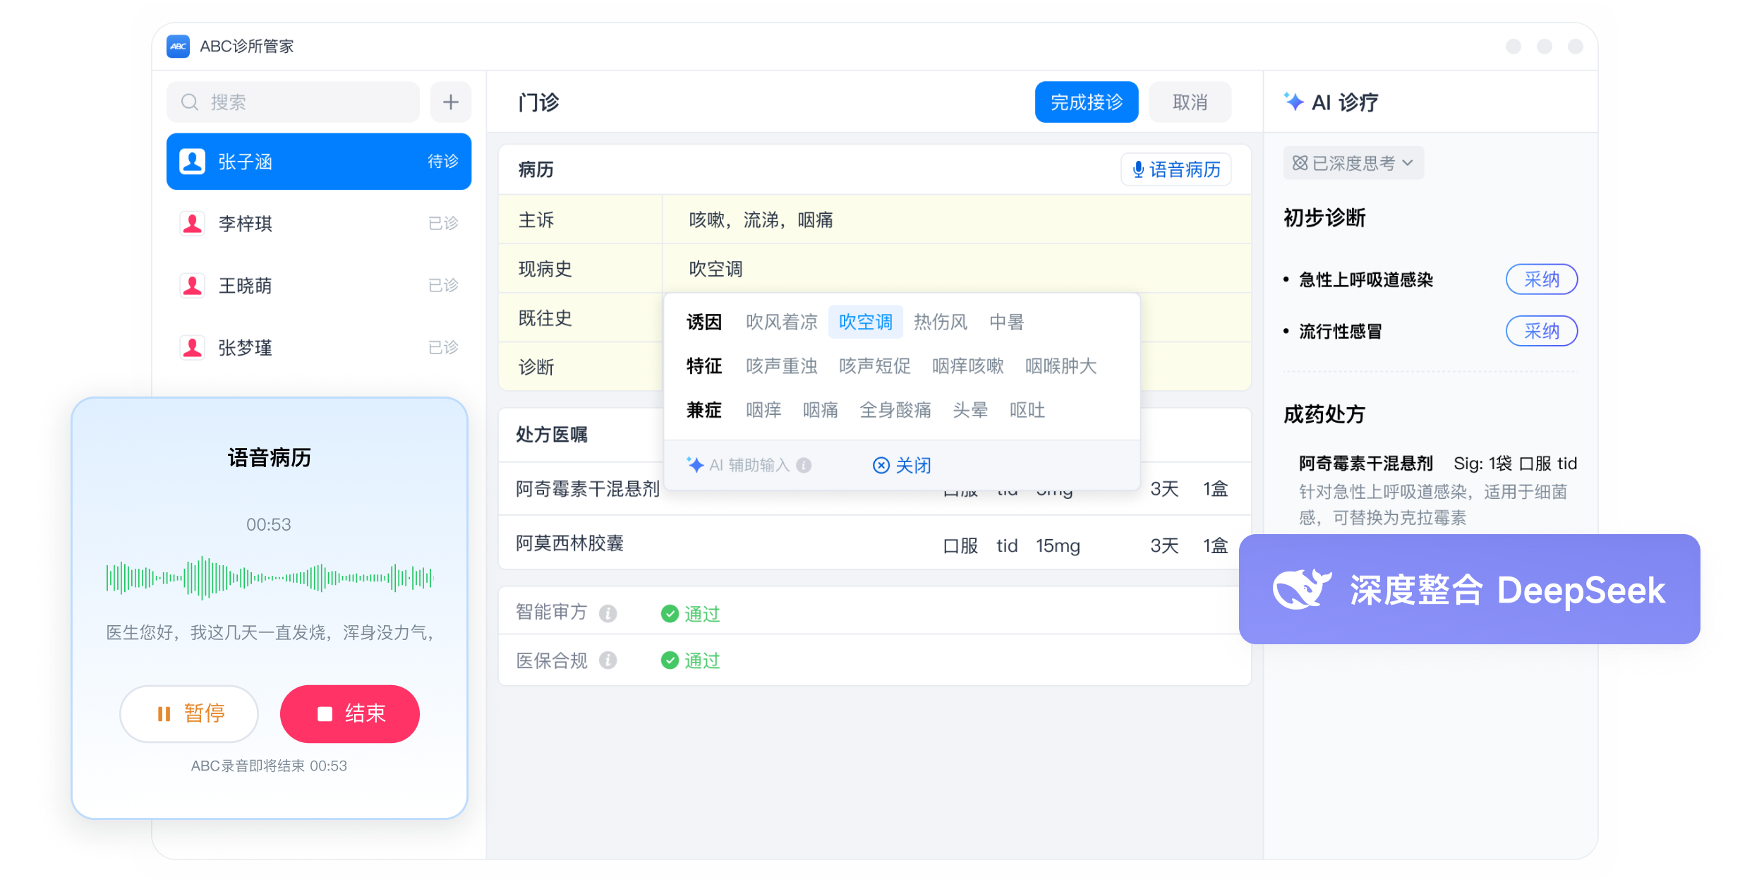Click info icon beside AI 辅助输入
Image resolution: width=1764 pixels, height=882 pixels.
point(804,465)
